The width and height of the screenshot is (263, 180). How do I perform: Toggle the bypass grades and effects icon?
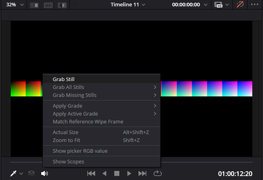click(x=240, y=4)
